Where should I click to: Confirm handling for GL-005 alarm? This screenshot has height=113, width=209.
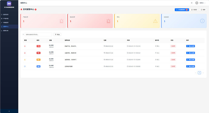191,53
